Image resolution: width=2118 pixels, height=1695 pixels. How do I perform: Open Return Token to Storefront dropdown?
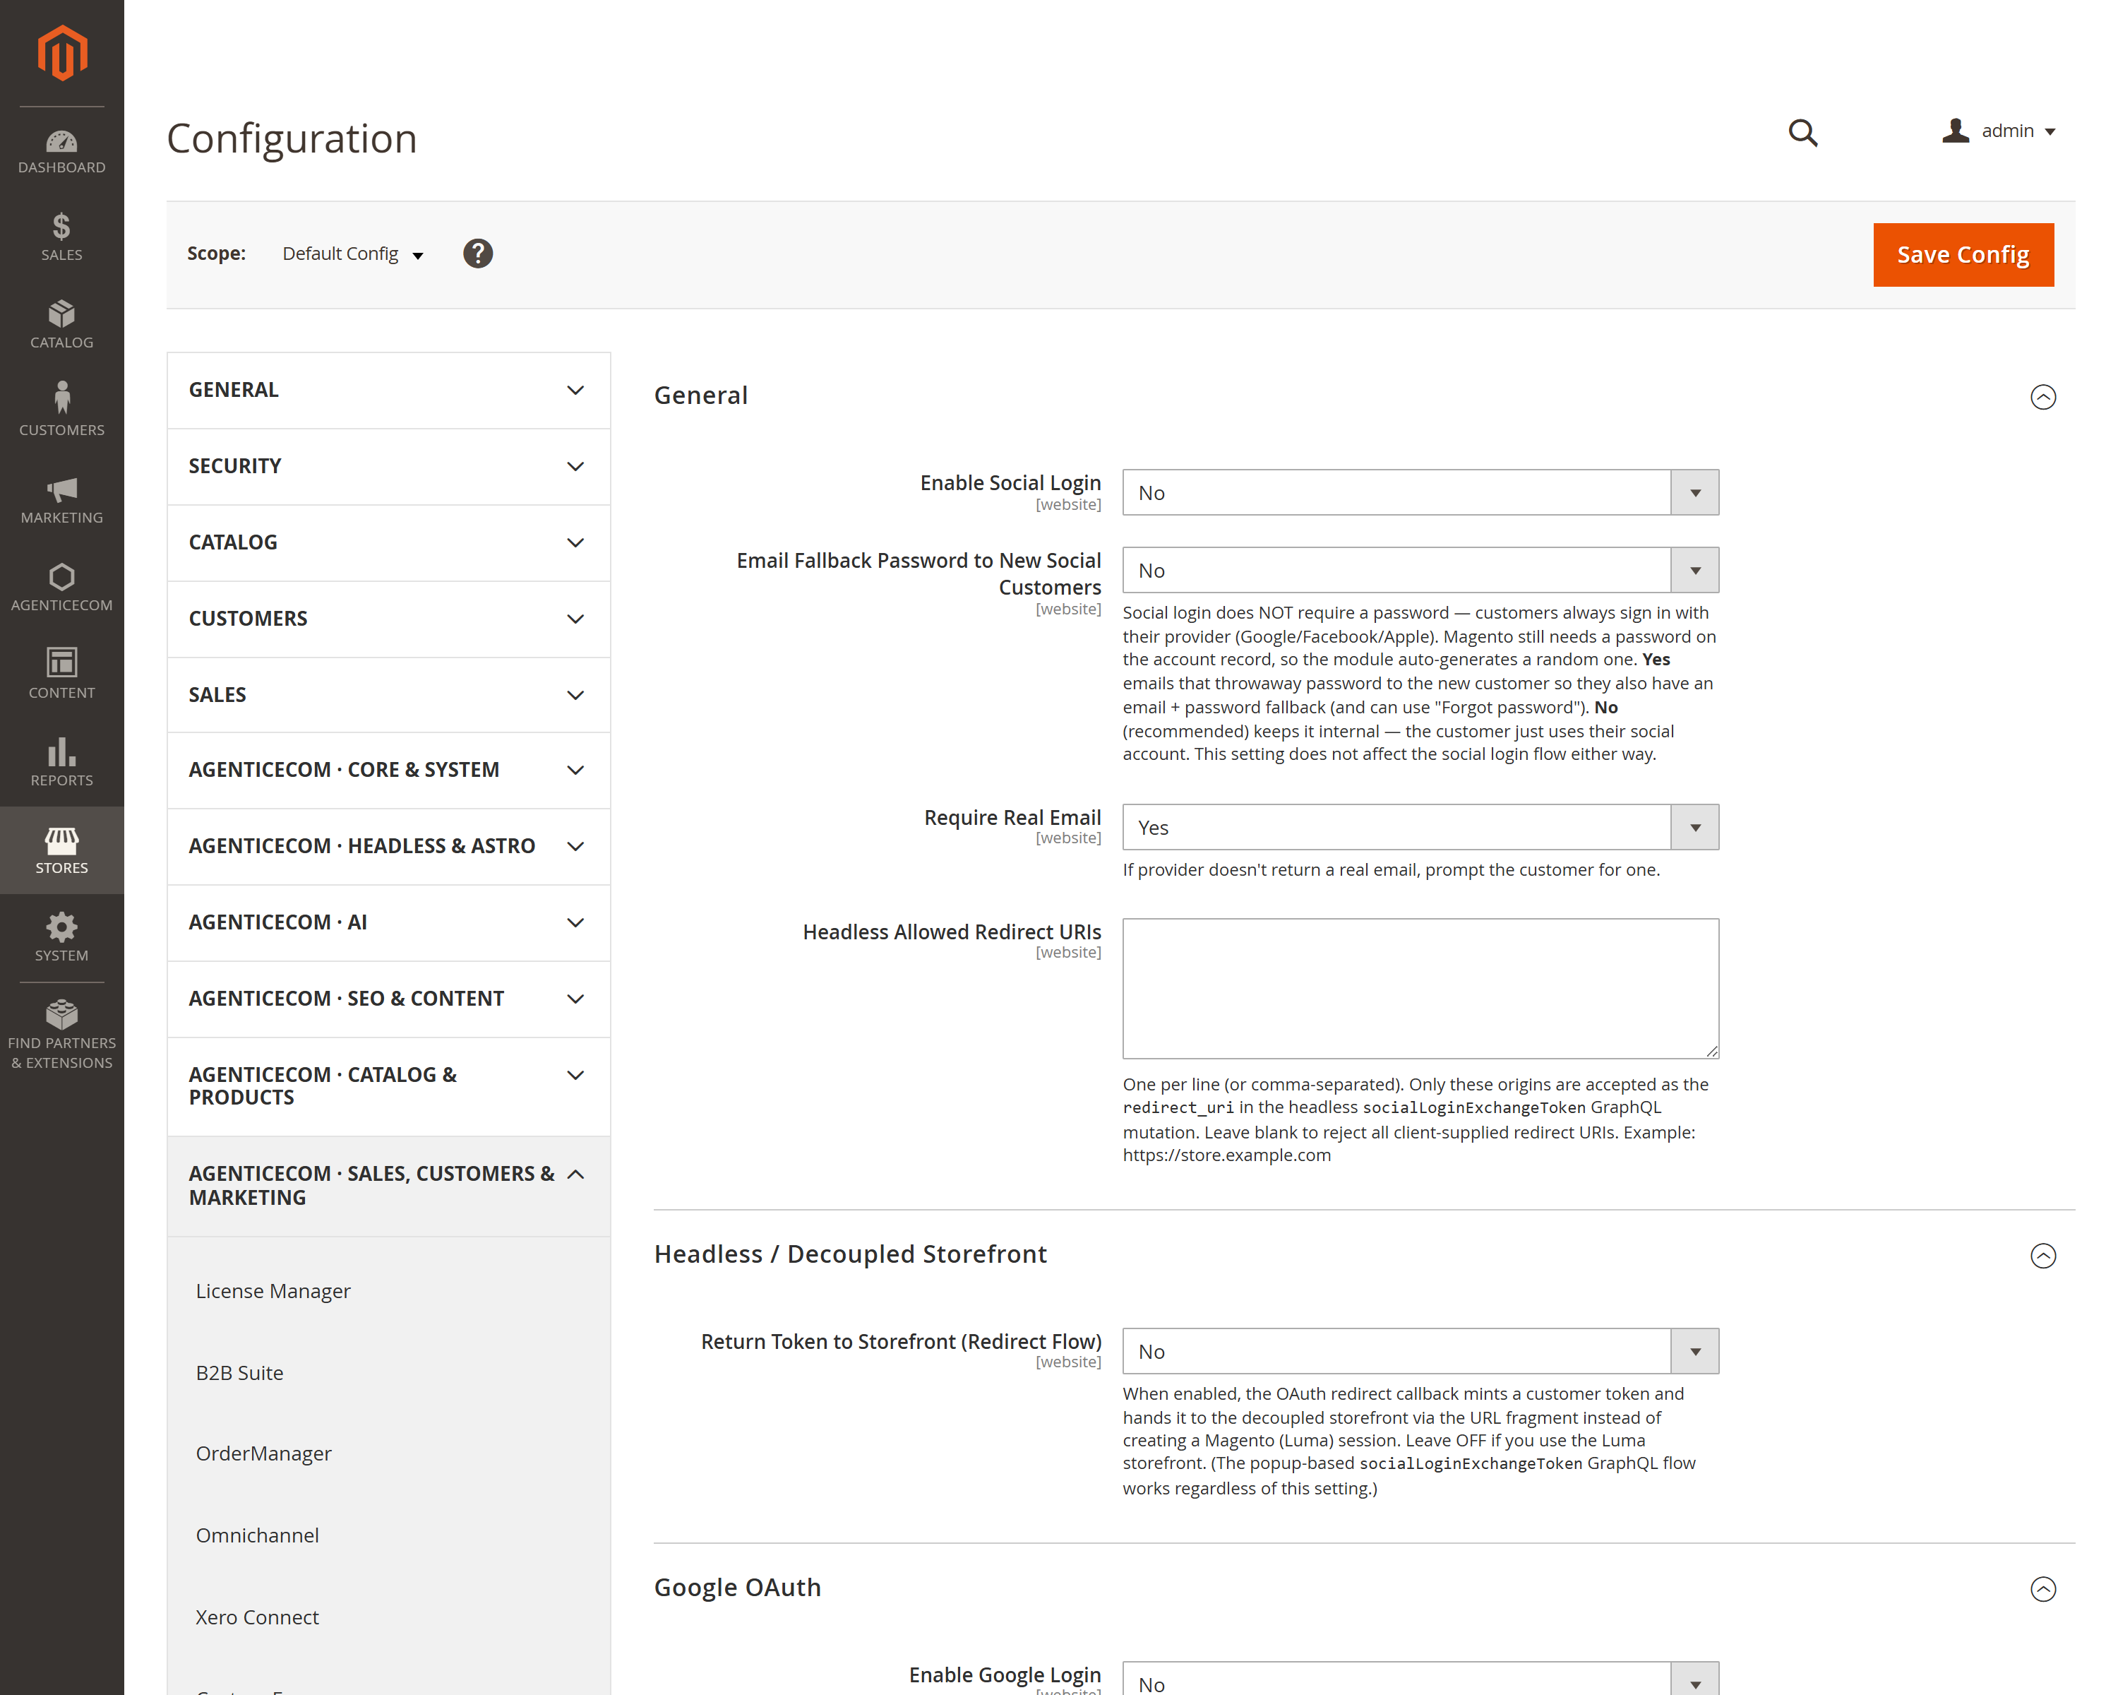[1420, 1351]
